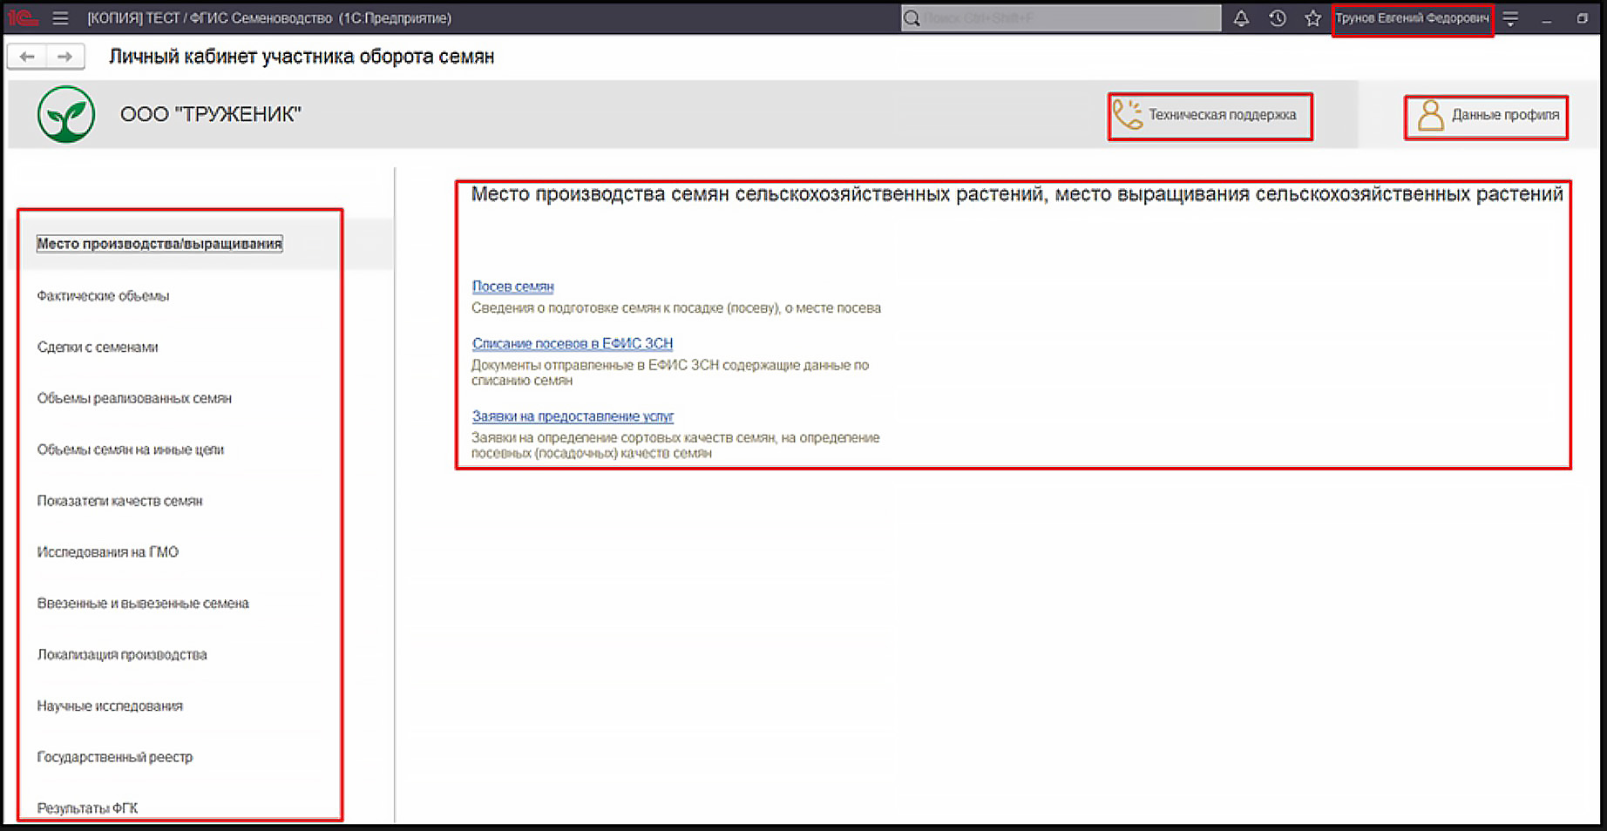Open the service settings menu icon
The image size is (1607, 831).
click(1511, 18)
